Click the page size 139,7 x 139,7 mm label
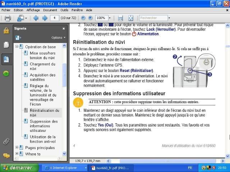The width and height of the screenshot is (230, 172). point(88,161)
